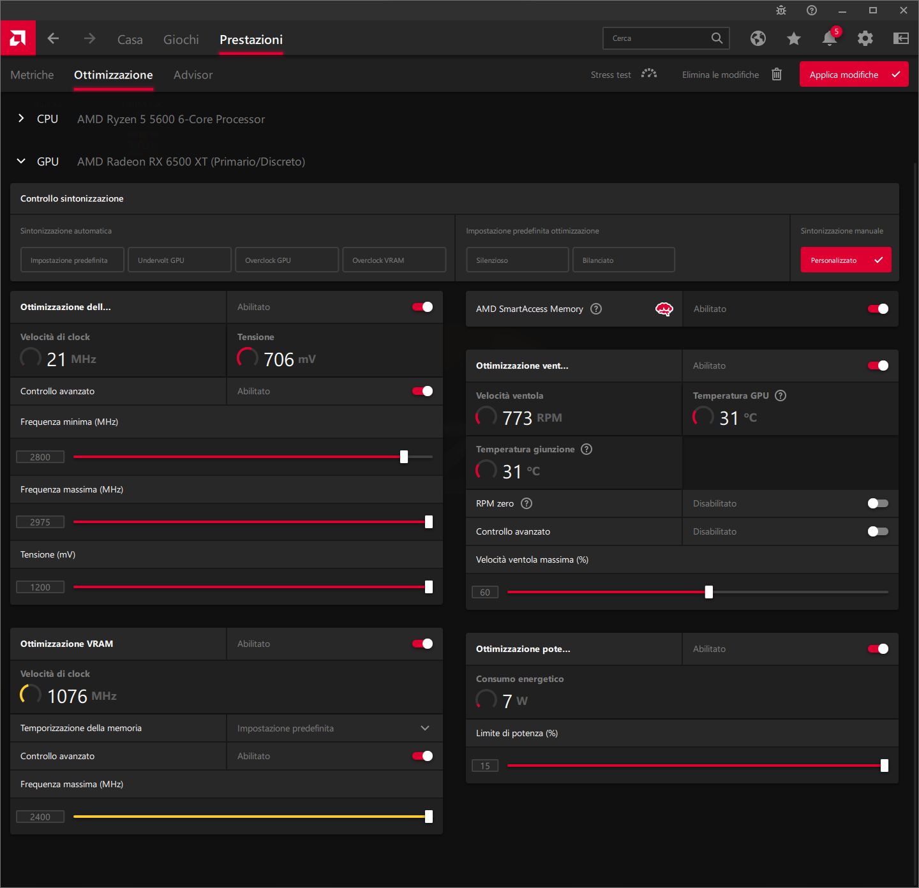Image resolution: width=919 pixels, height=888 pixels.
Task: Click the Velocità ventola massima slider
Action: click(698, 592)
